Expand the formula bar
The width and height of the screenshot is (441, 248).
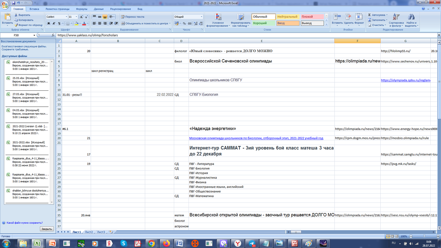click(439, 35)
